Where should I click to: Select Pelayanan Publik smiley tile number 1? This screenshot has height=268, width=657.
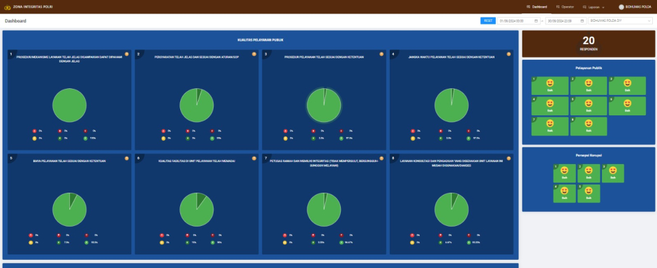tap(550, 85)
